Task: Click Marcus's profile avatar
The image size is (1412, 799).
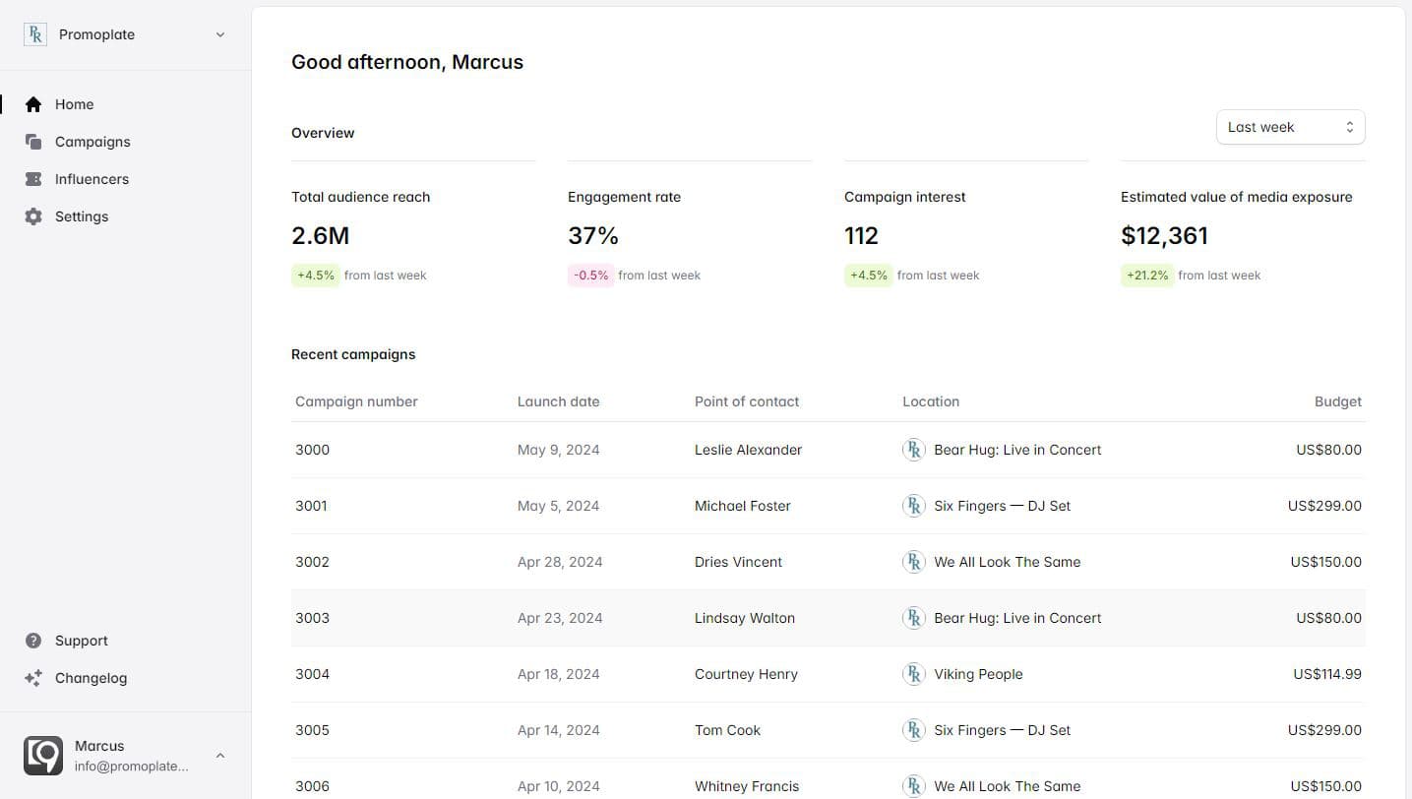Action: 43,756
